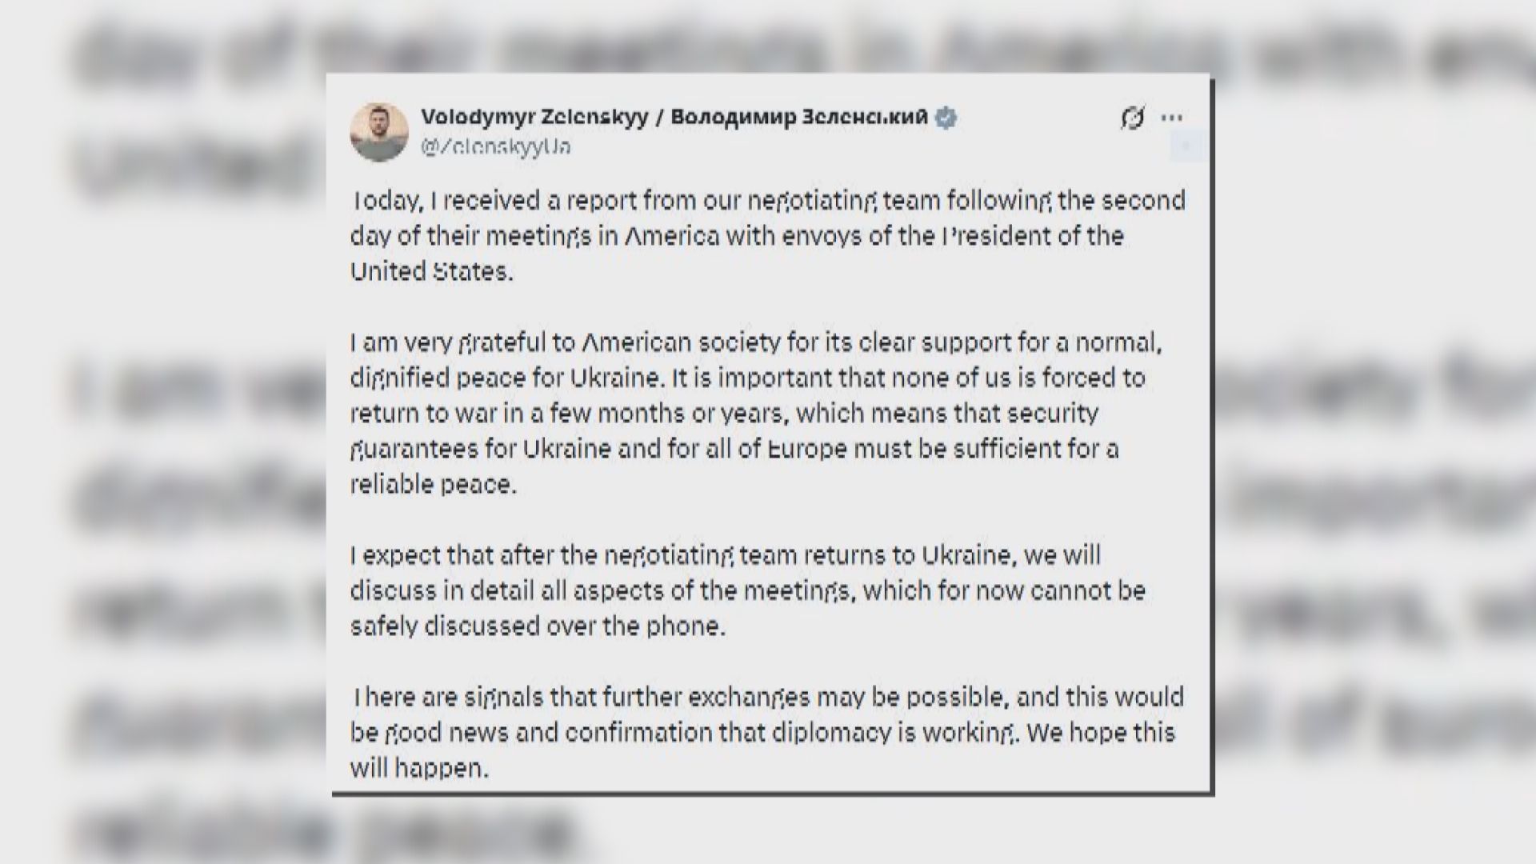Click the display name Volodymyr Zelenskyy
This screenshot has width=1536, height=864.
pyautogui.click(x=534, y=118)
